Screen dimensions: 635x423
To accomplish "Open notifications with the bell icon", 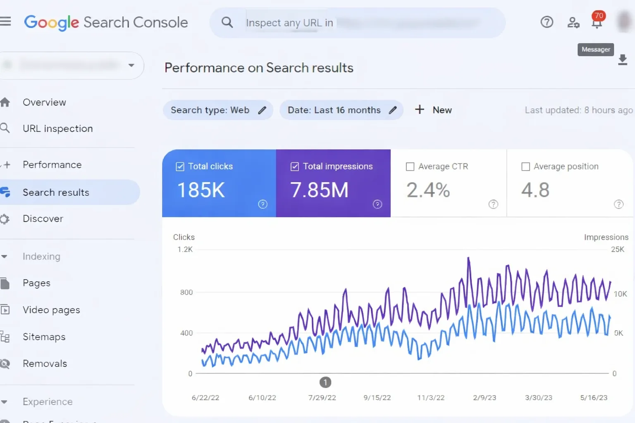I will 597,23.
